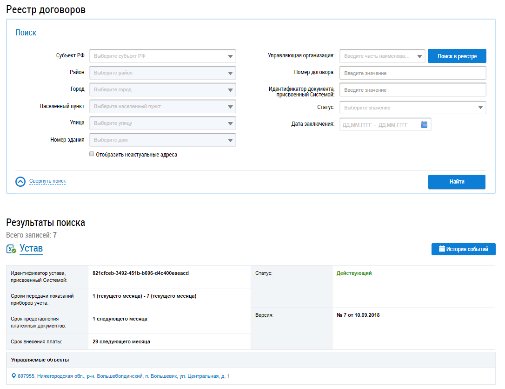
Task: Enable Отобразить неактуальные адреса checkbox
Action: [92, 154]
